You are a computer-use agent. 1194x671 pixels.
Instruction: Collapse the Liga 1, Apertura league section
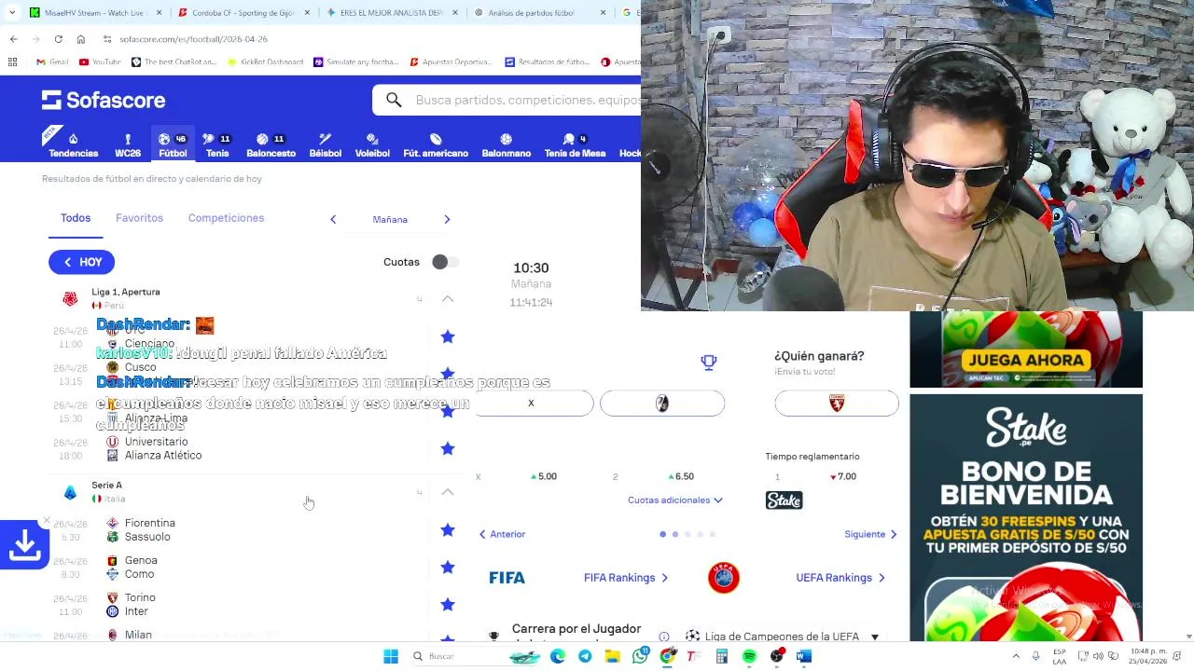(448, 299)
